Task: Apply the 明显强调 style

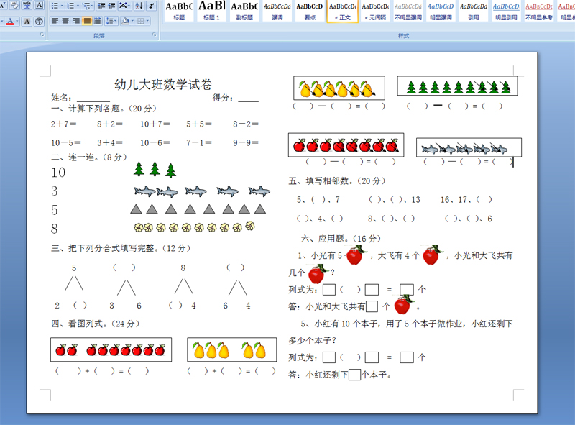Action: (x=441, y=11)
